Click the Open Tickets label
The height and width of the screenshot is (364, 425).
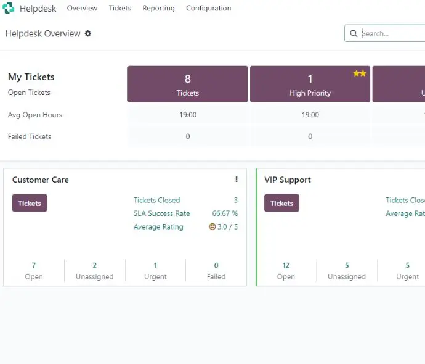29,93
